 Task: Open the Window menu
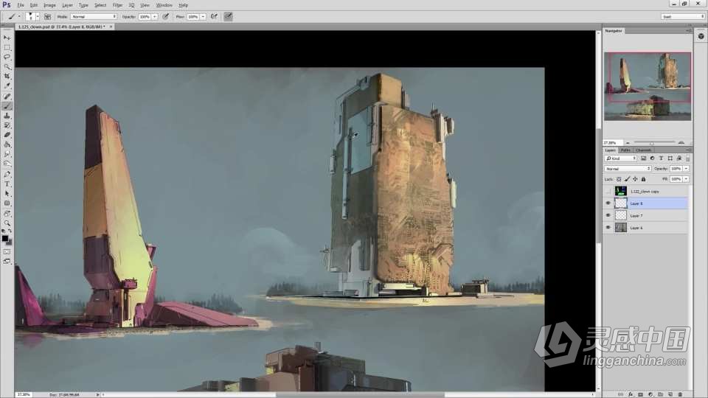pos(164,5)
